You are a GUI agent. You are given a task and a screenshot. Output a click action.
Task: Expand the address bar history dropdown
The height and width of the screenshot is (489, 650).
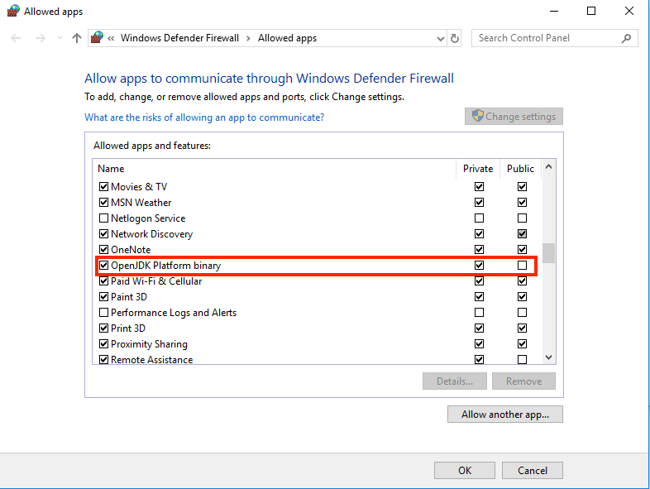[x=440, y=39]
